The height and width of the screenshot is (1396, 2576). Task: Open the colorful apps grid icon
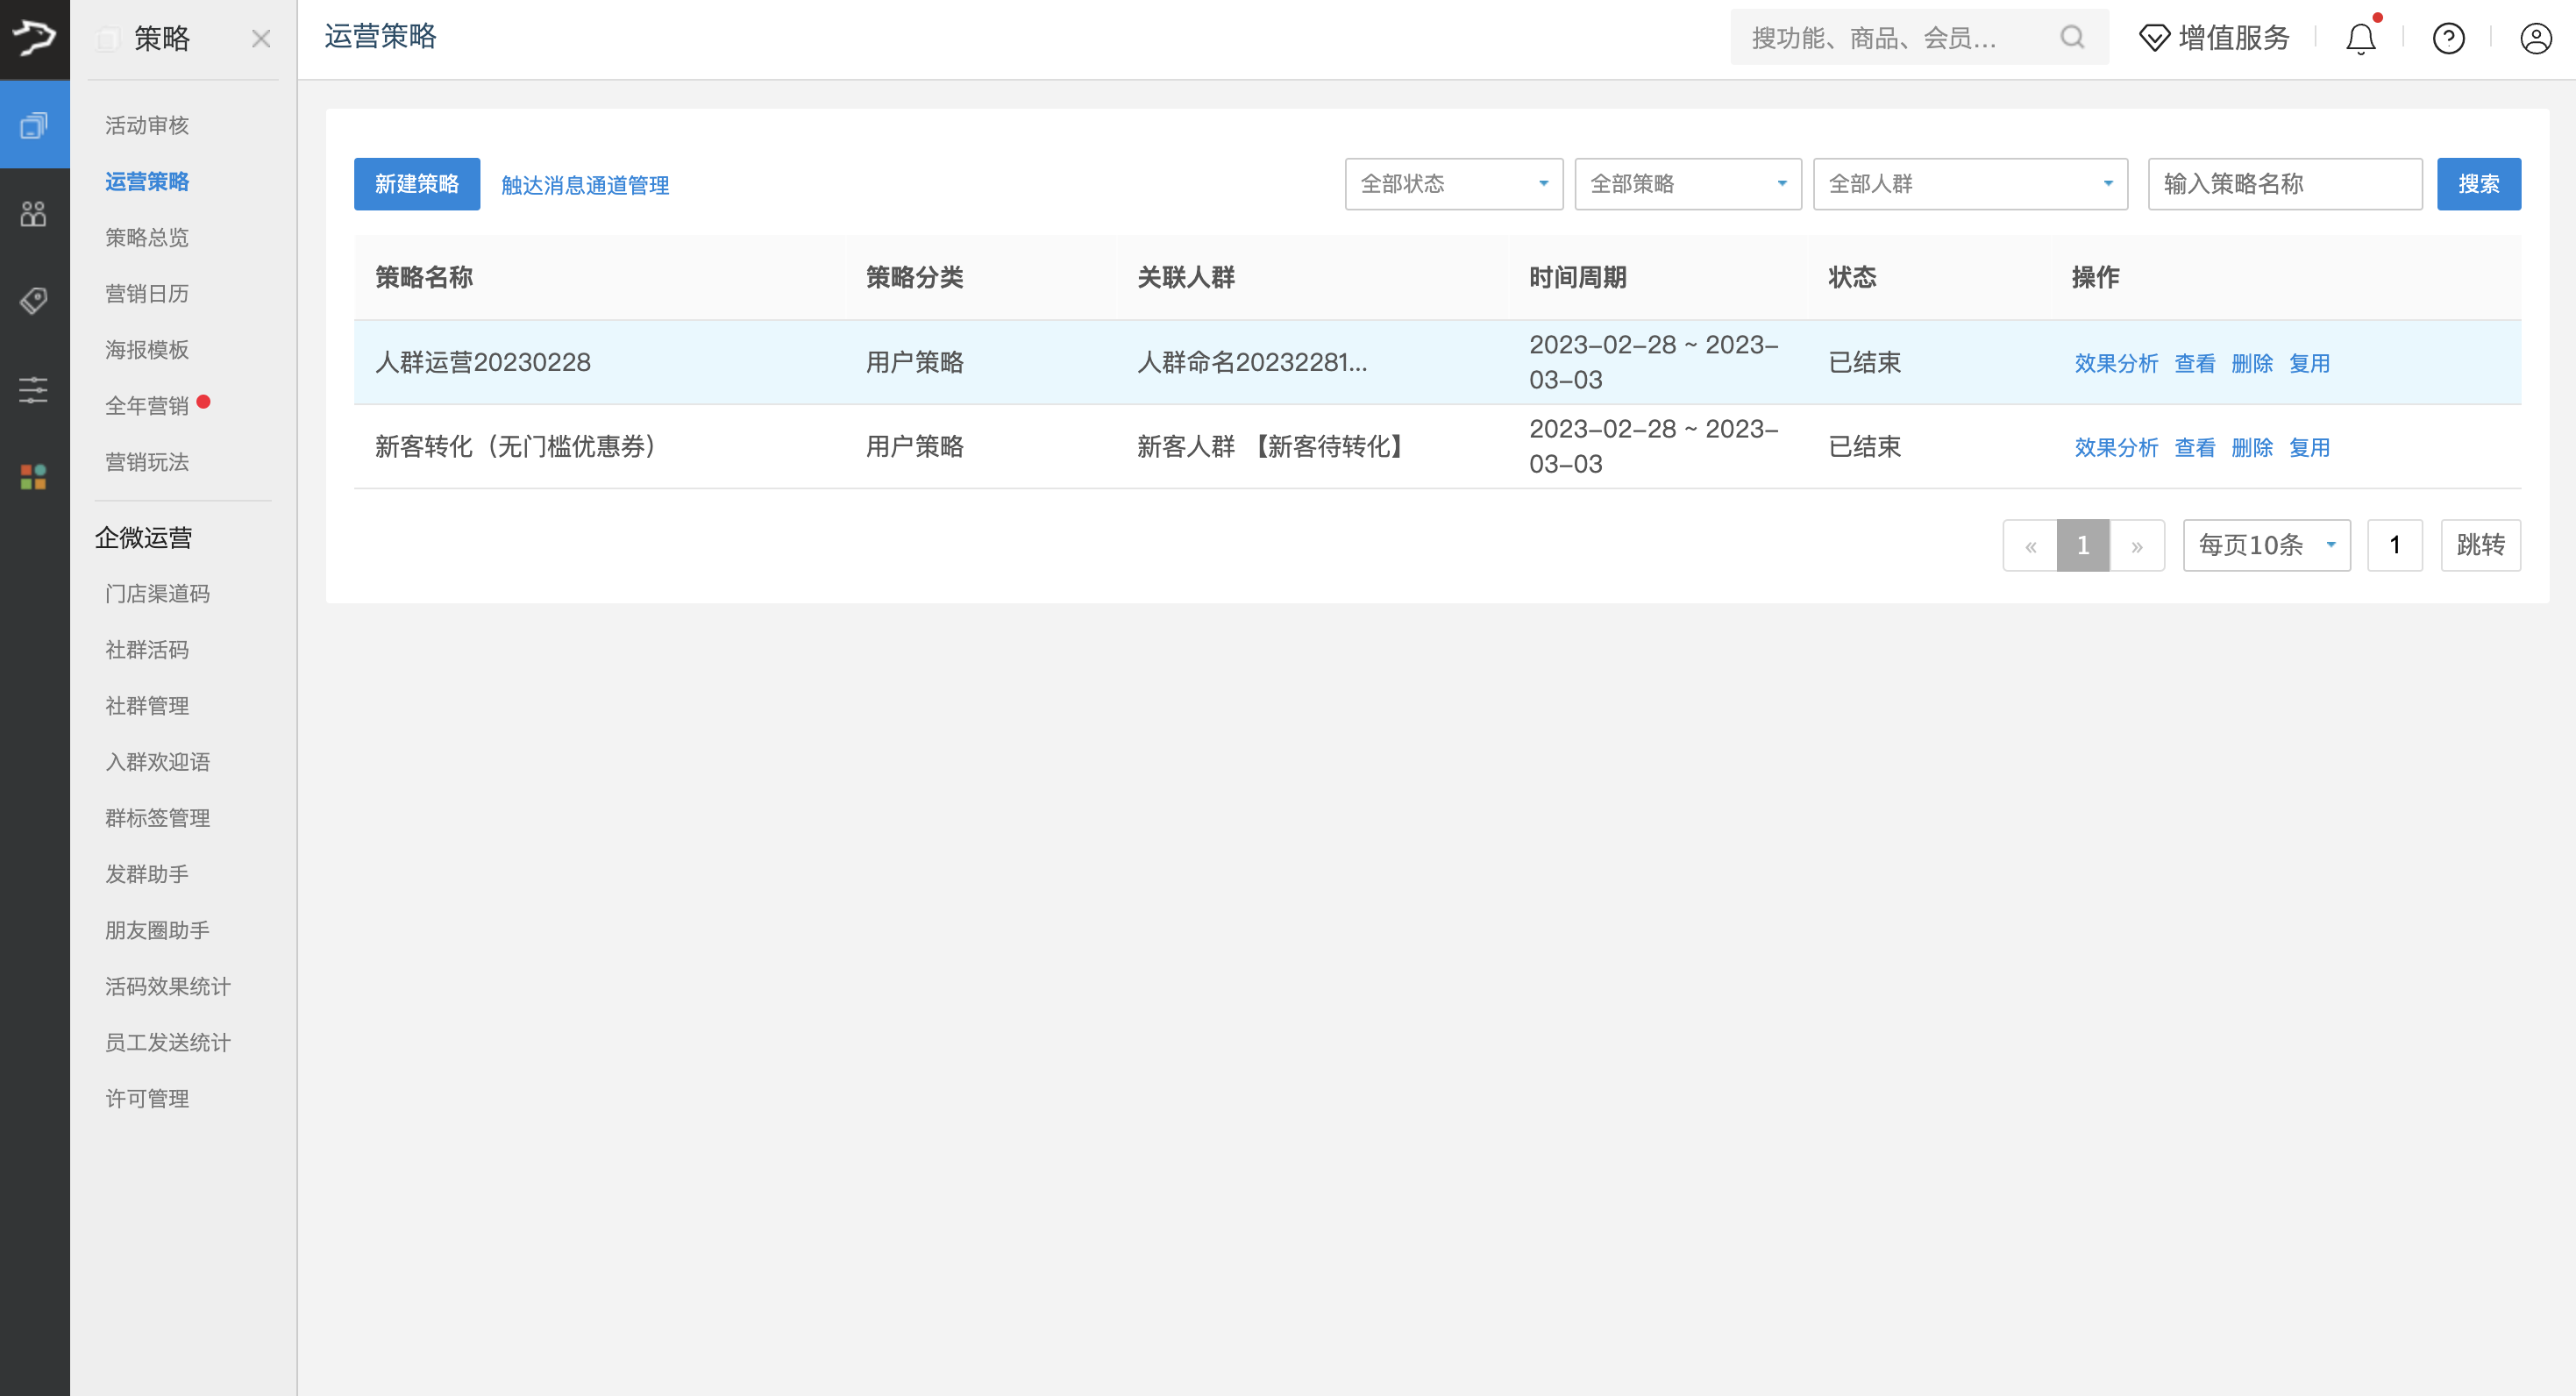coord(34,477)
